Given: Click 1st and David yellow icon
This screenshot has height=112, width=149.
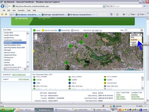Looking at the screenshot, I should (x=105, y=83).
